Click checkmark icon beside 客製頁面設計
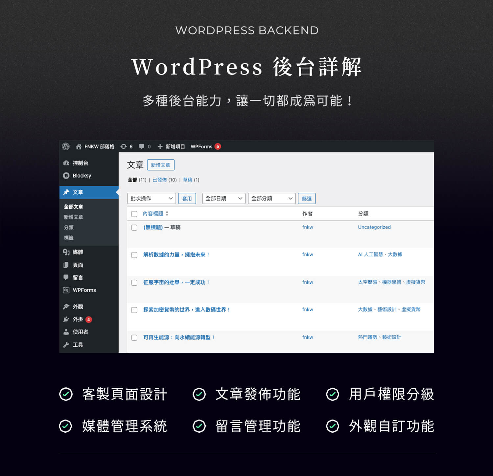Viewport: 493px width, 476px height. 66,394
